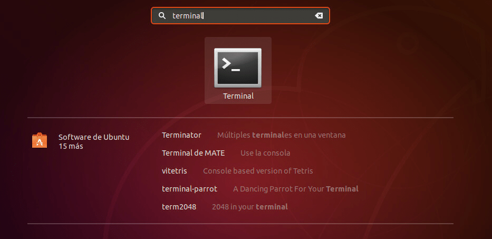Select the 'terminal-parrot' search result

189,189
